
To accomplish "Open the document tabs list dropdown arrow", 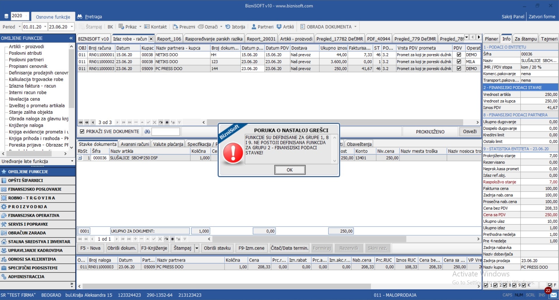I will tap(467, 37).
